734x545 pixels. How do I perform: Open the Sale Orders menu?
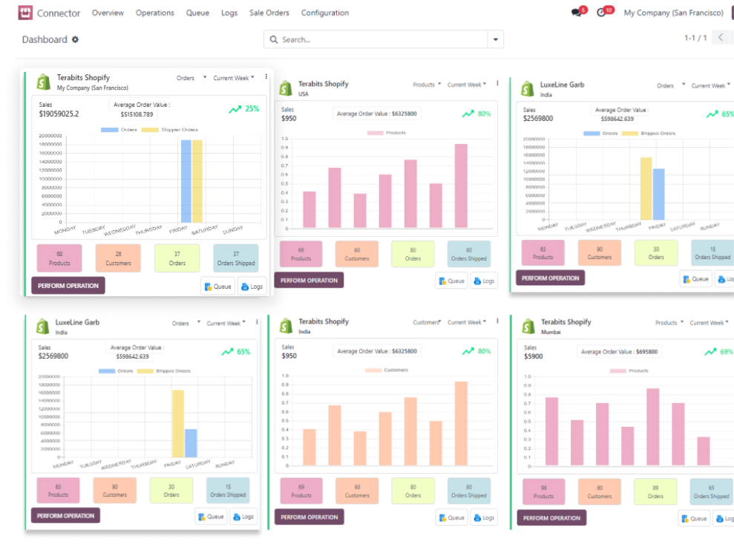[x=269, y=13]
